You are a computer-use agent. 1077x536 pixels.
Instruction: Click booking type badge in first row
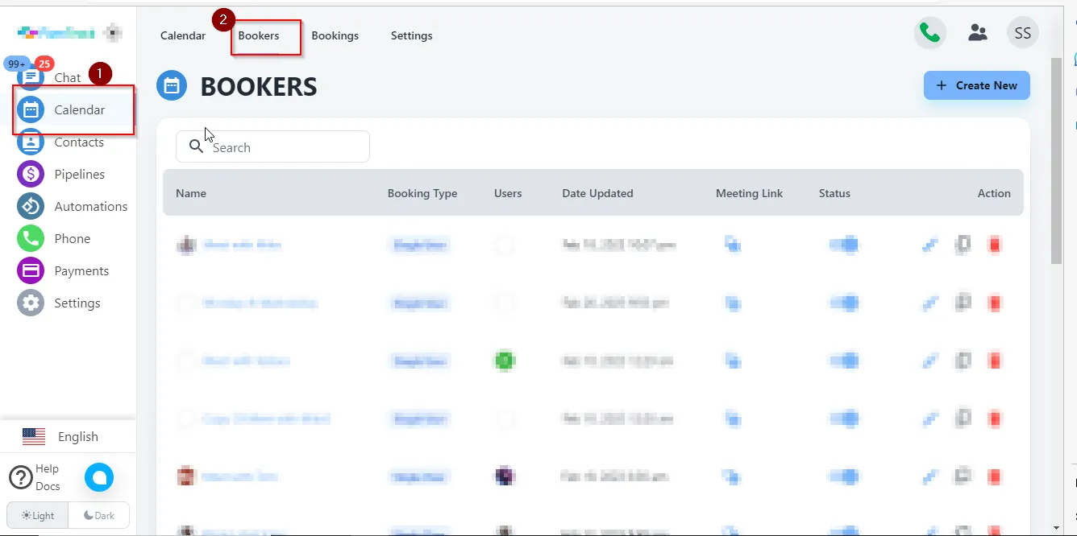(419, 245)
